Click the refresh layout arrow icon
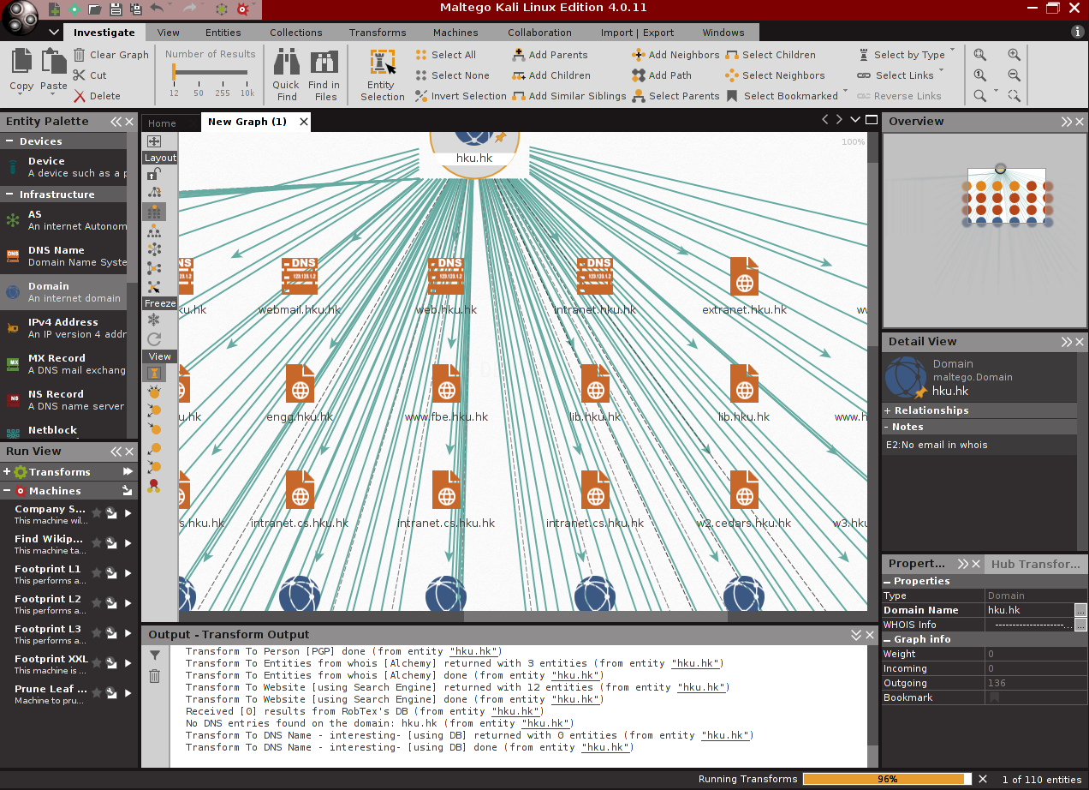The width and height of the screenshot is (1089, 790). tap(154, 339)
